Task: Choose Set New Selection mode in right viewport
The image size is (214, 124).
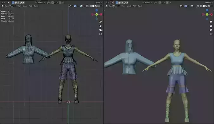Action: pyautogui.click(x=117, y=3)
